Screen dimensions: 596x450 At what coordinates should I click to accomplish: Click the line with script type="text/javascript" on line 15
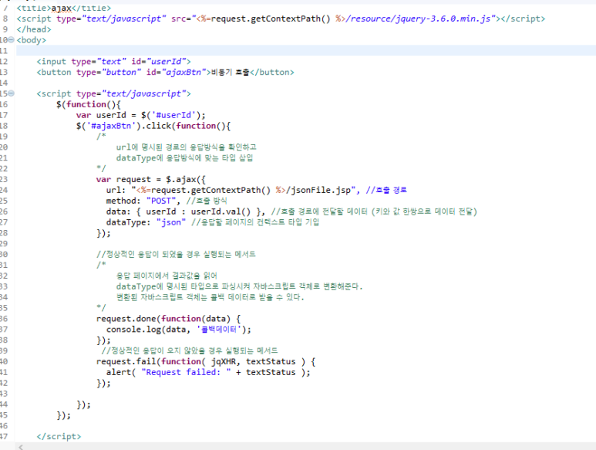tap(113, 93)
